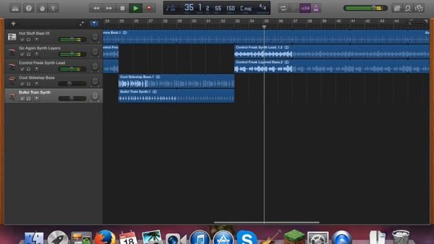Mute the Bullet Train Synth track

point(22,98)
